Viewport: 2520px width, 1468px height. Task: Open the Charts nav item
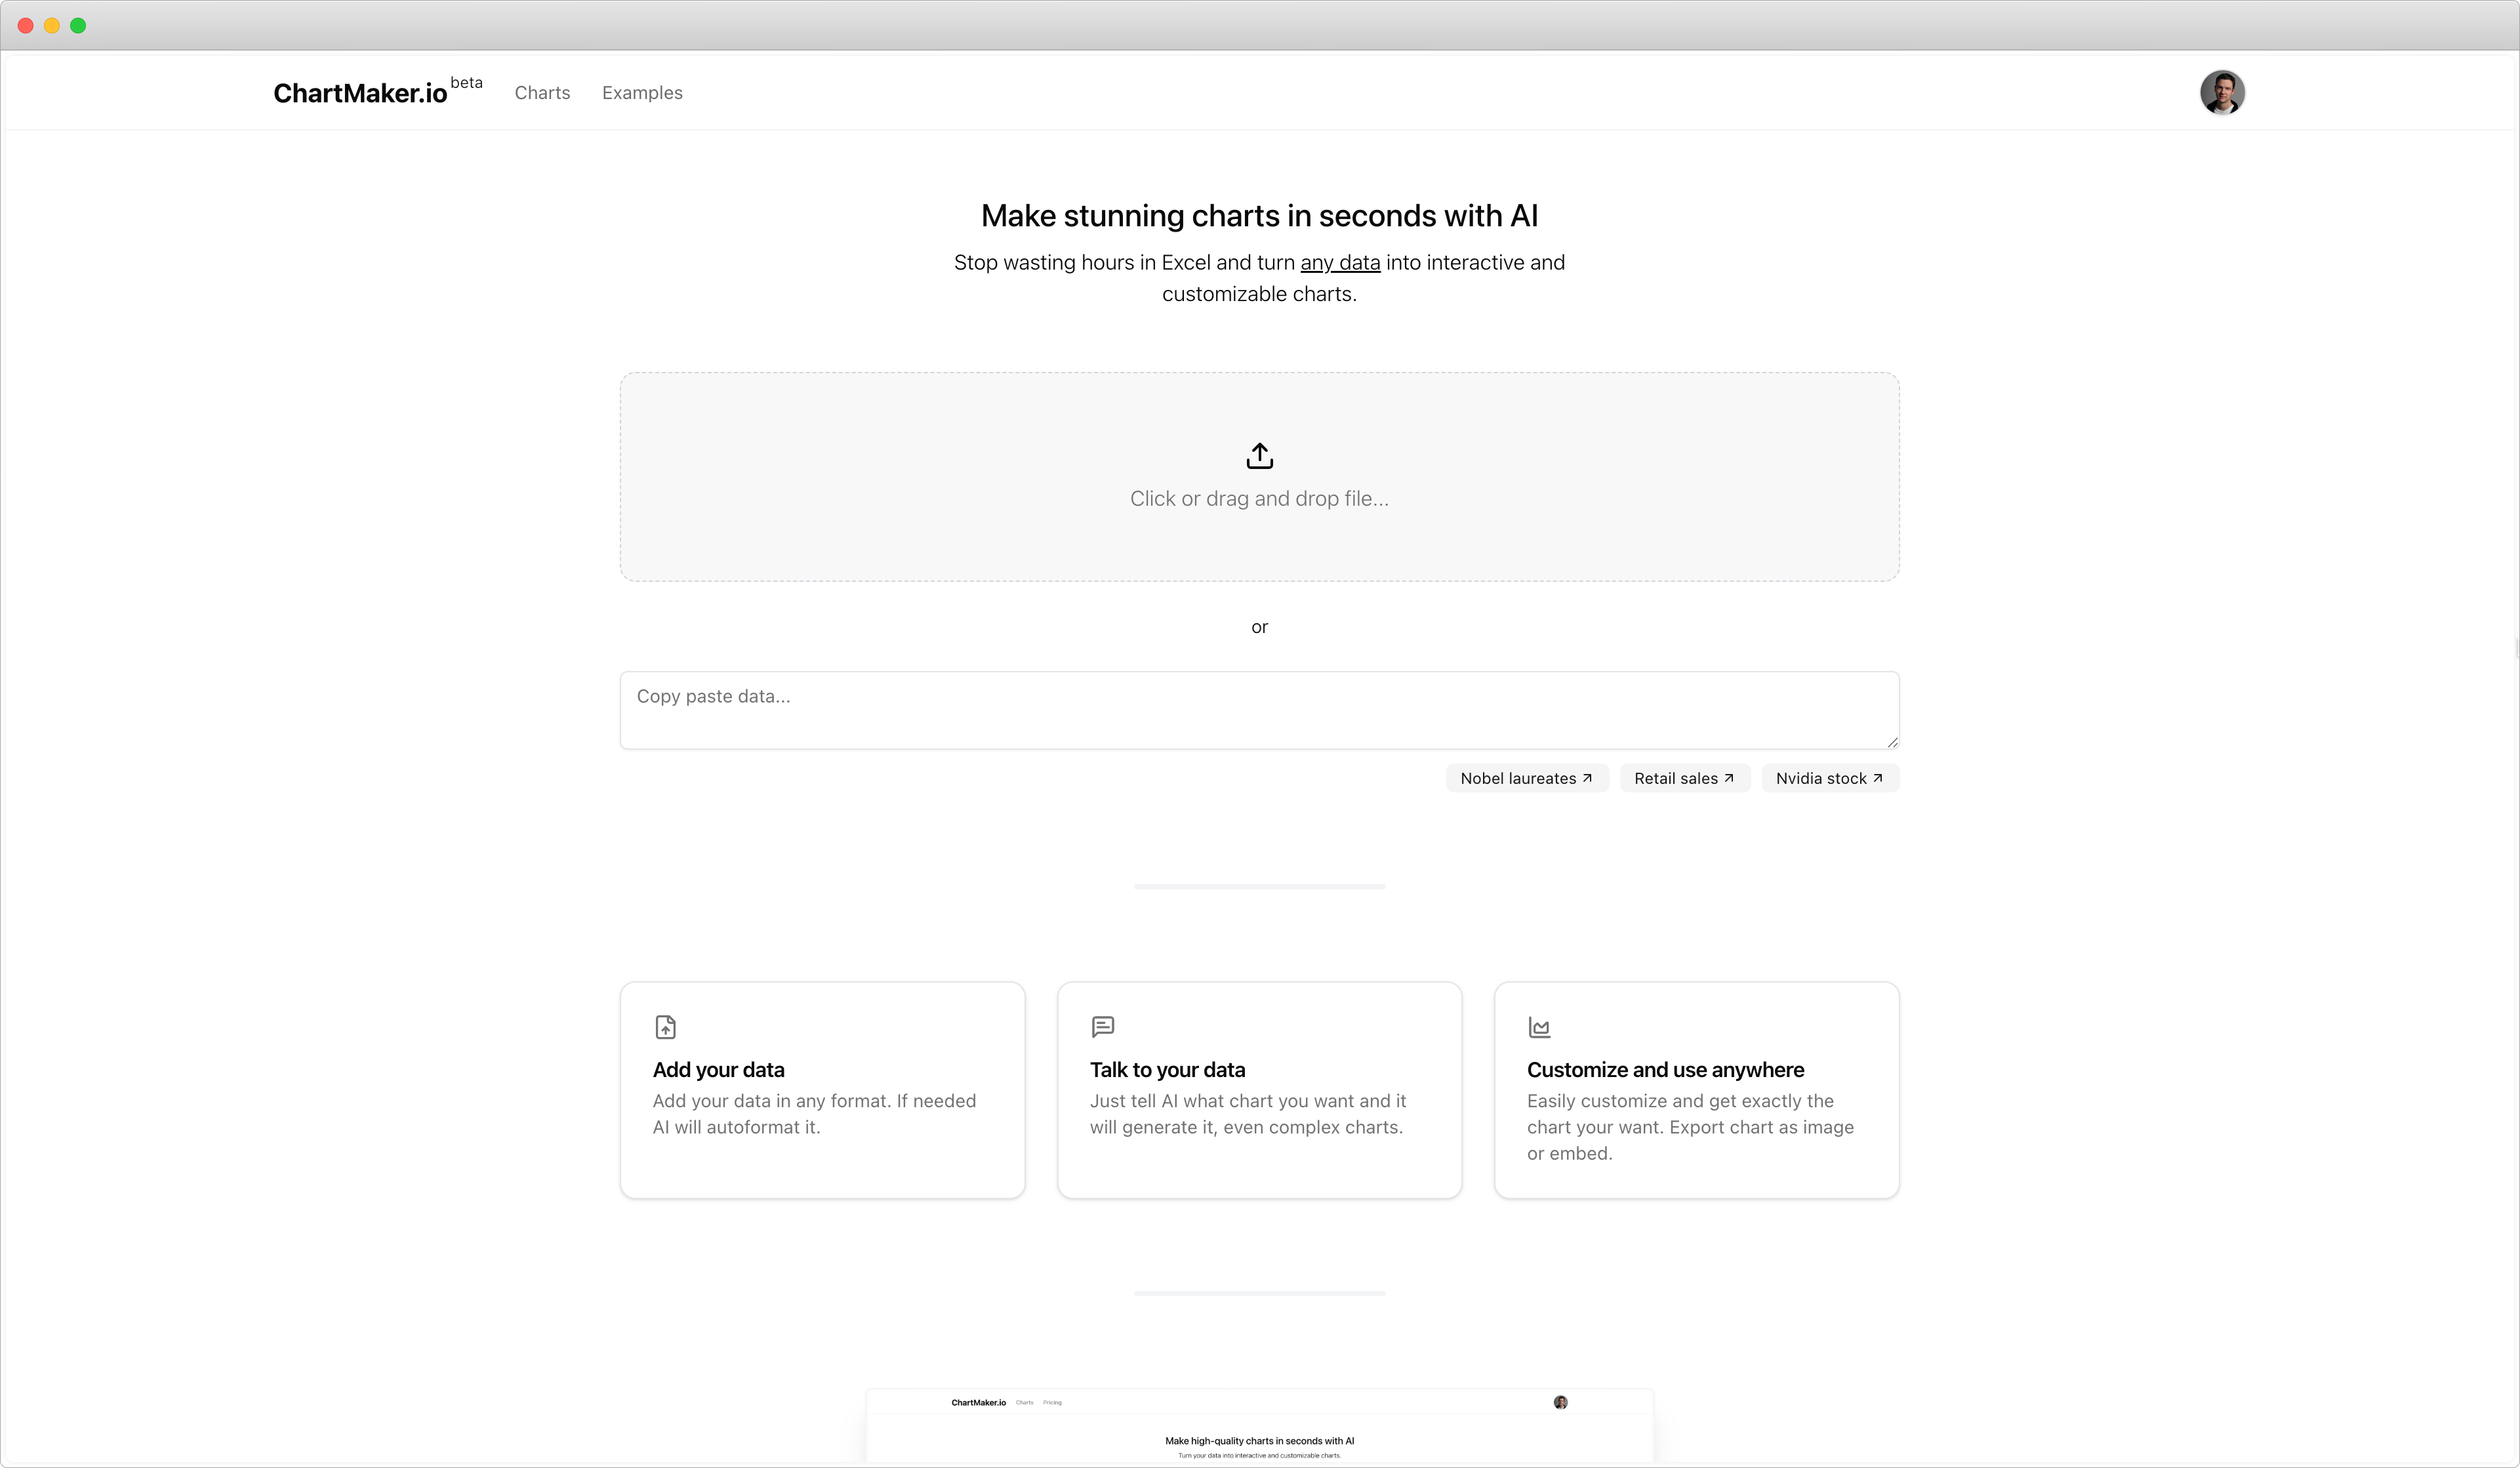pyautogui.click(x=542, y=93)
